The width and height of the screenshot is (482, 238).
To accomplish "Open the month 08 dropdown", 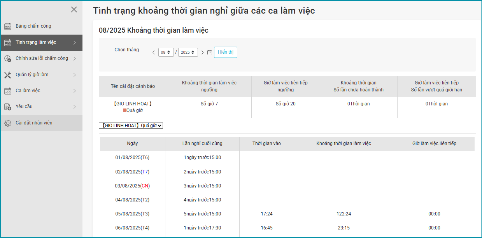I will click(x=166, y=52).
